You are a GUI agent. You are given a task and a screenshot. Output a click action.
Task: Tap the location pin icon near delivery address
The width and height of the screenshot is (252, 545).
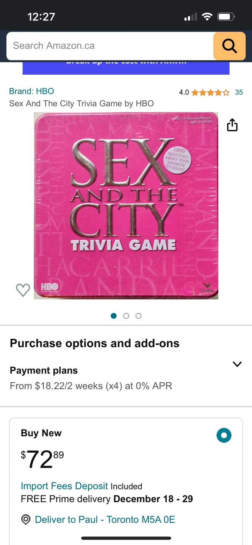(x=26, y=520)
